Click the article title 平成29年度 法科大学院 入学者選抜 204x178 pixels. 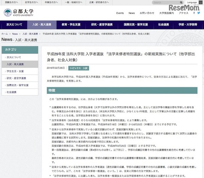point(75,54)
